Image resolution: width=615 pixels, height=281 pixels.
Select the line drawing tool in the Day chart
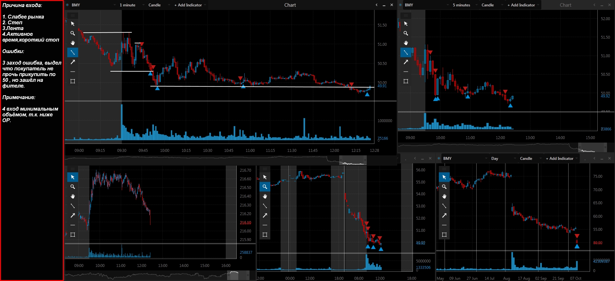(444, 206)
